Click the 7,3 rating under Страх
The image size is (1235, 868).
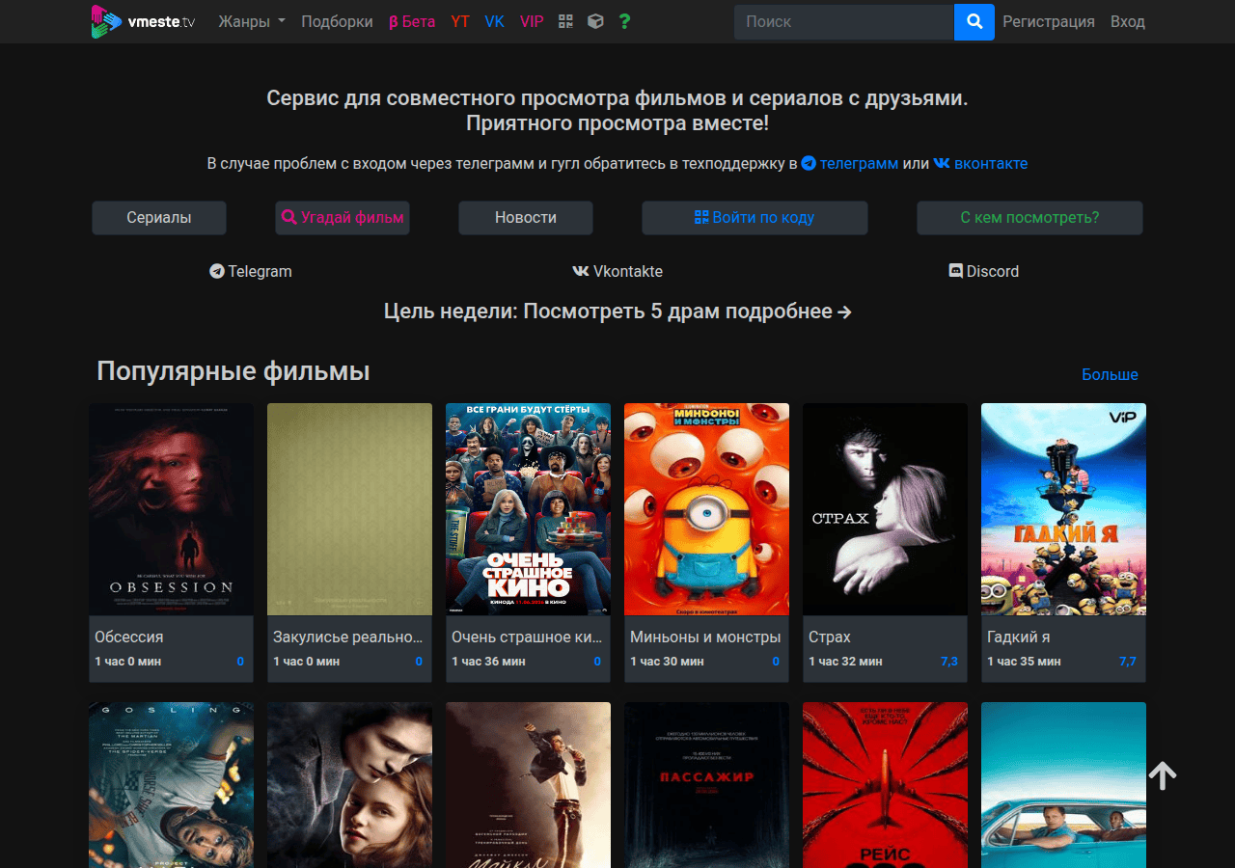pyautogui.click(x=949, y=662)
